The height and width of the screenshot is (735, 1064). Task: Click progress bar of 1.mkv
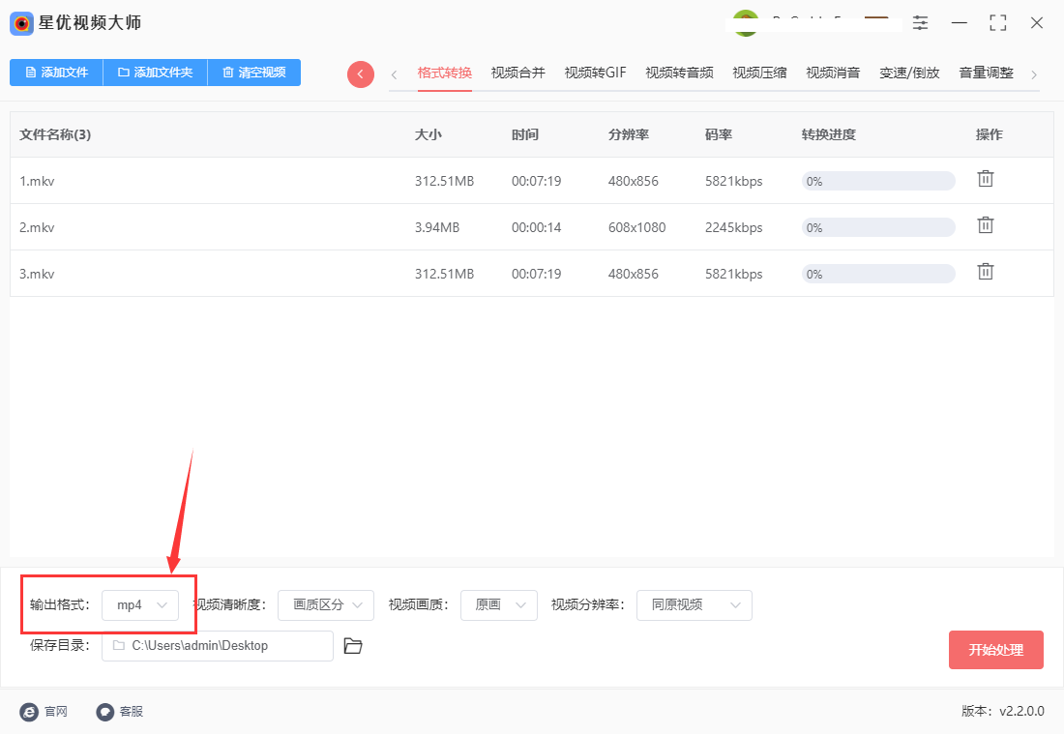(878, 181)
